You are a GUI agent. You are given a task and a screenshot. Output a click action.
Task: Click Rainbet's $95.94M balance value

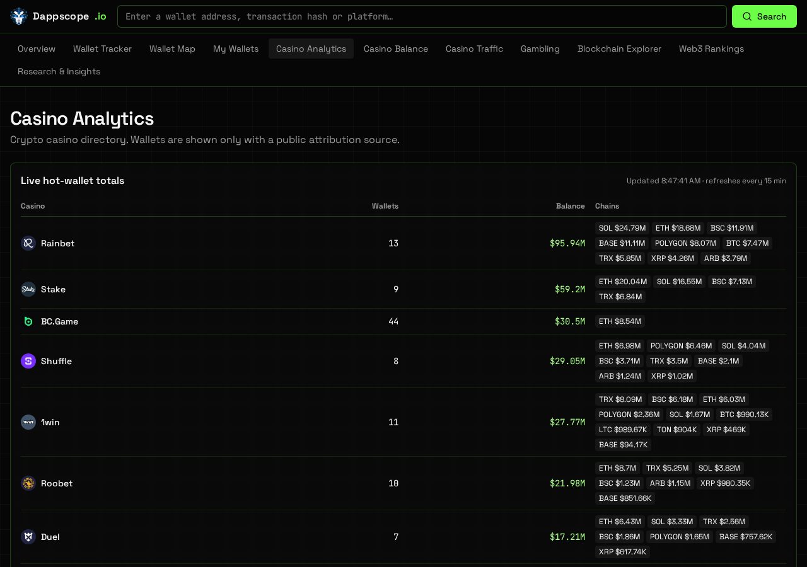[x=567, y=243]
